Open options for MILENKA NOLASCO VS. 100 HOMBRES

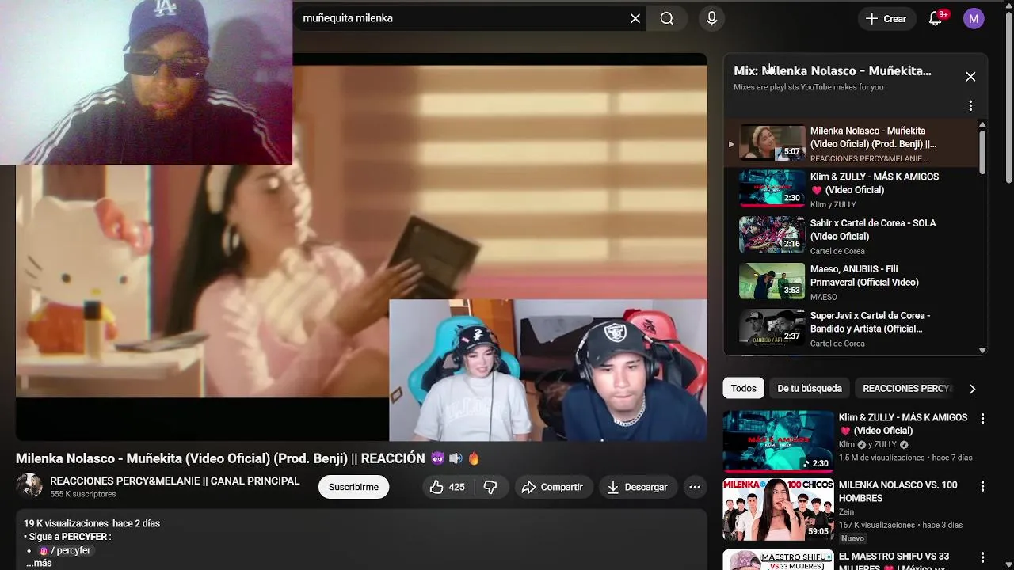point(982,486)
